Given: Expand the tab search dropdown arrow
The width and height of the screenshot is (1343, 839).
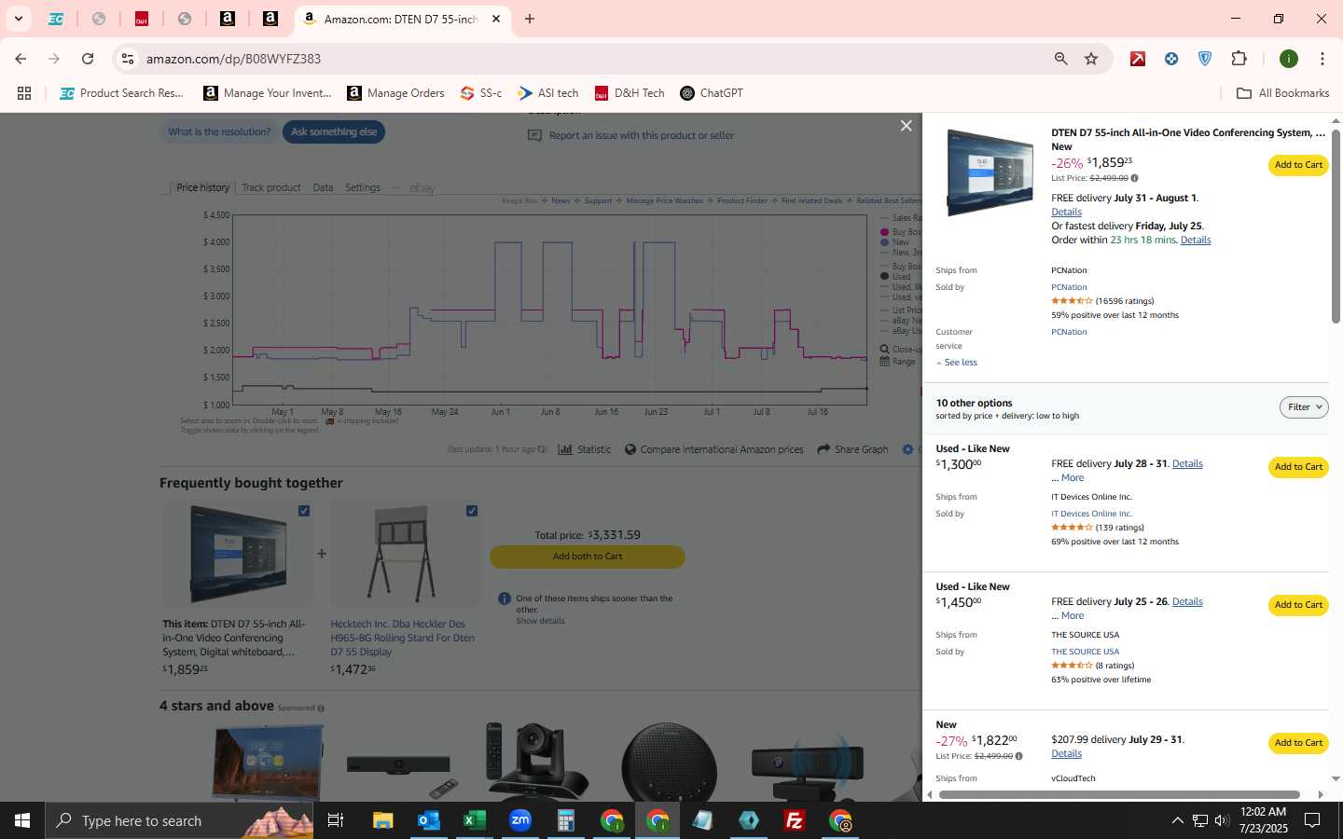Looking at the screenshot, I should coord(18,19).
